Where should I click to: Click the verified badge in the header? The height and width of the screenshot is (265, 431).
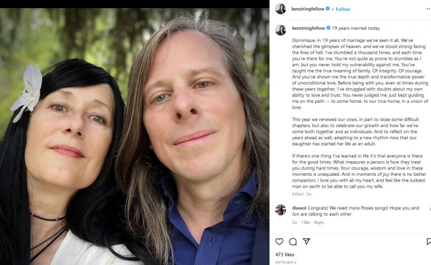click(x=328, y=9)
